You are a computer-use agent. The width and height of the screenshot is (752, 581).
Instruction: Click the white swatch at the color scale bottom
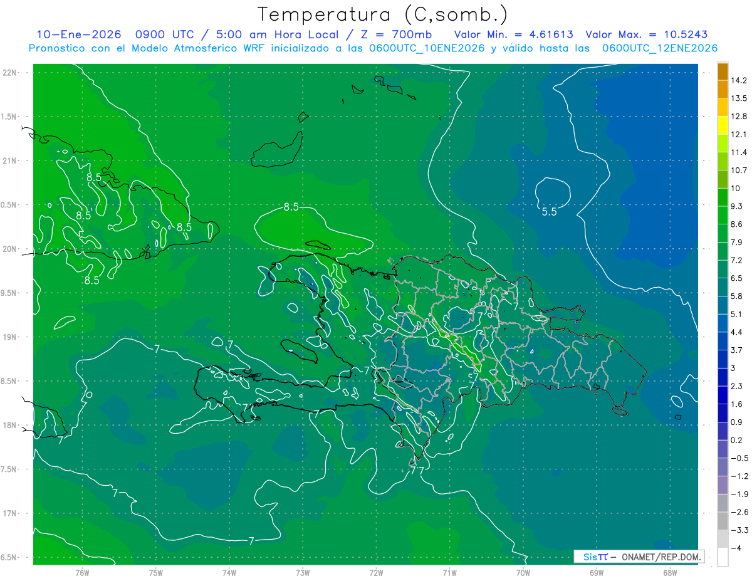(x=723, y=557)
